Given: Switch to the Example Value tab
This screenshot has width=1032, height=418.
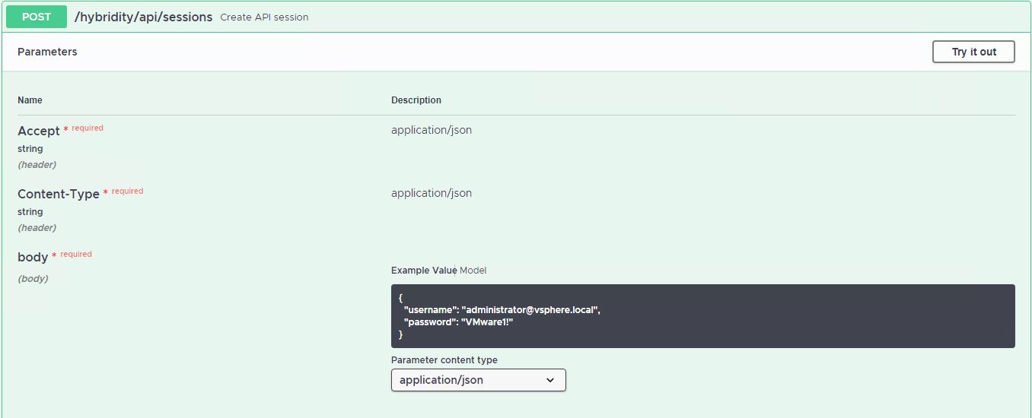Looking at the screenshot, I should point(422,271).
